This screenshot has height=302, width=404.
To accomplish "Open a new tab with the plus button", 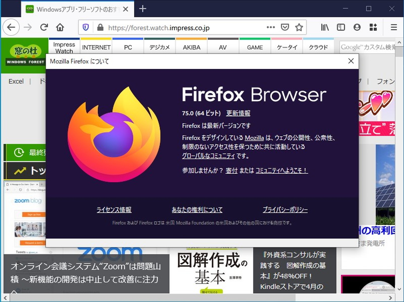I will pos(142,8).
